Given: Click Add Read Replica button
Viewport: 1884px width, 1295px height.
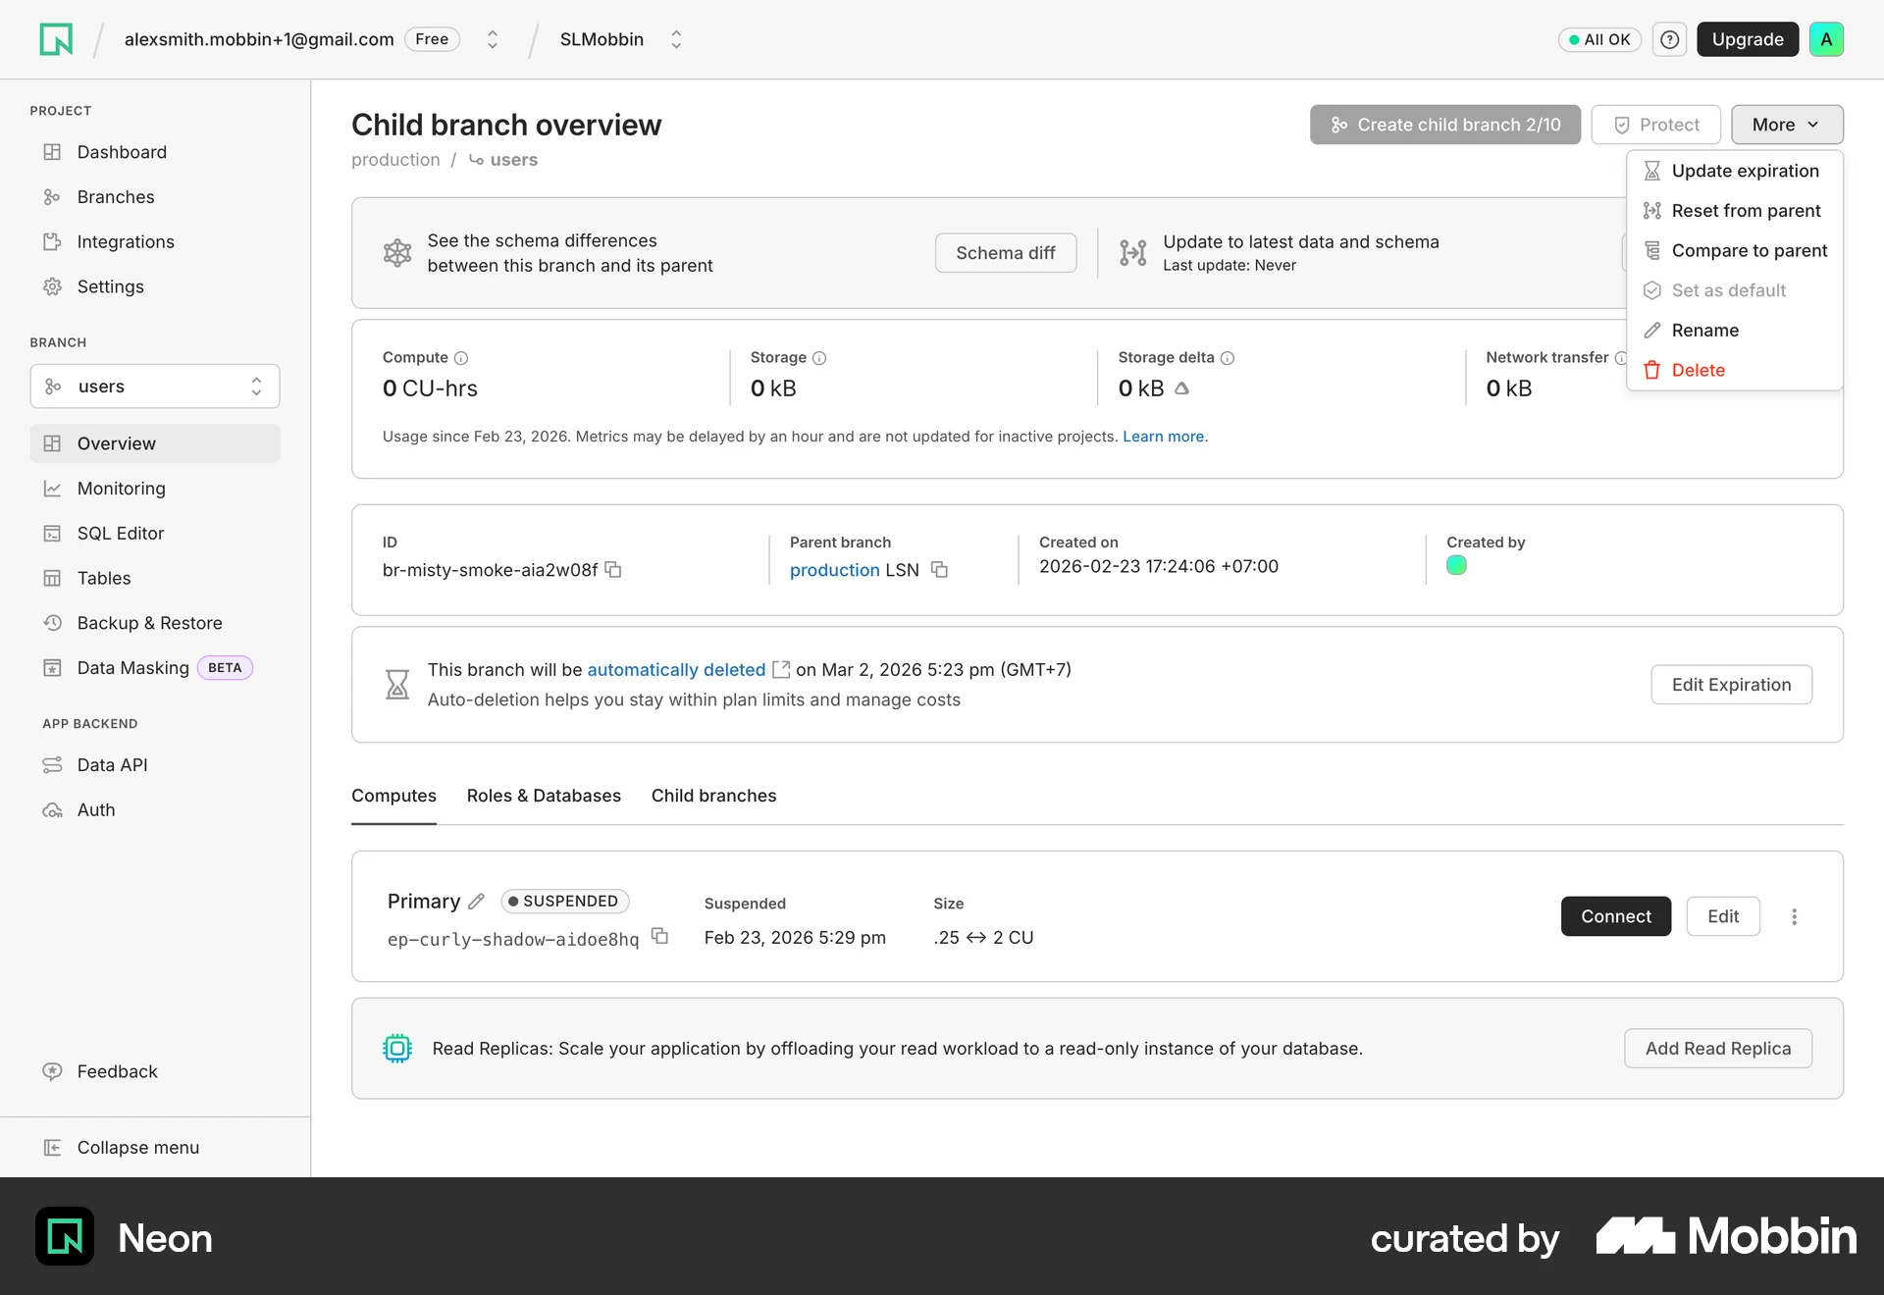Looking at the screenshot, I should [x=1717, y=1049].
